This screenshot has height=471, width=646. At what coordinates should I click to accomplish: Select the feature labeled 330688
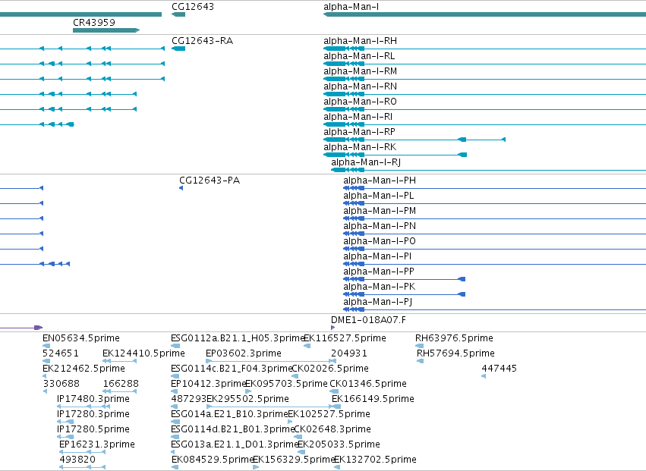[x=45, y=391]
